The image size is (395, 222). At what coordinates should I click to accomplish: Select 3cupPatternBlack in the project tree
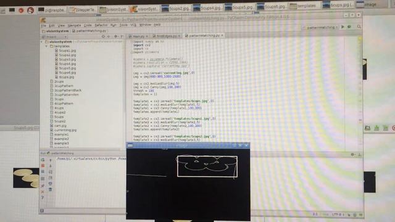point(65,90)
